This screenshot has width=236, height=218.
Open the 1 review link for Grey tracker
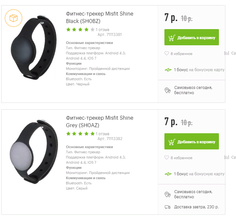point(102,134)
